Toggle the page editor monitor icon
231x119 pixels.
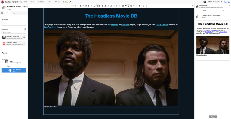pos(226,2)
